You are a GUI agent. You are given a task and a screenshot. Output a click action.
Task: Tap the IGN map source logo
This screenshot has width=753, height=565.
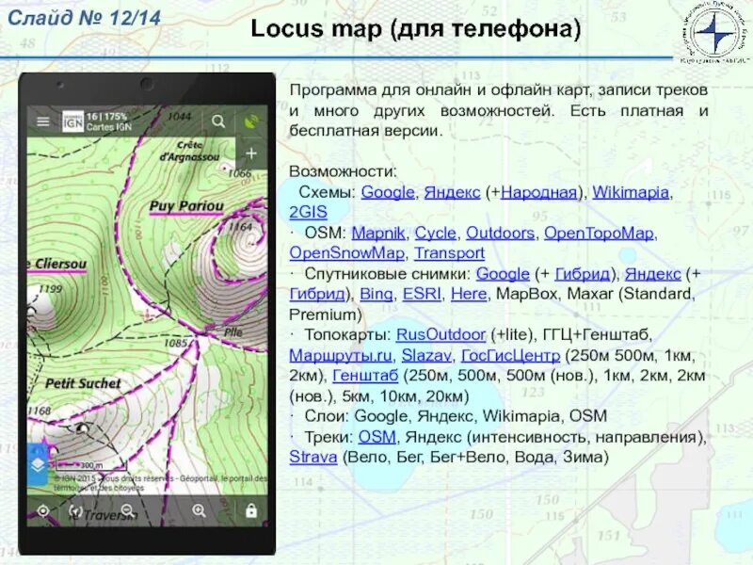[x=73, y=121]
